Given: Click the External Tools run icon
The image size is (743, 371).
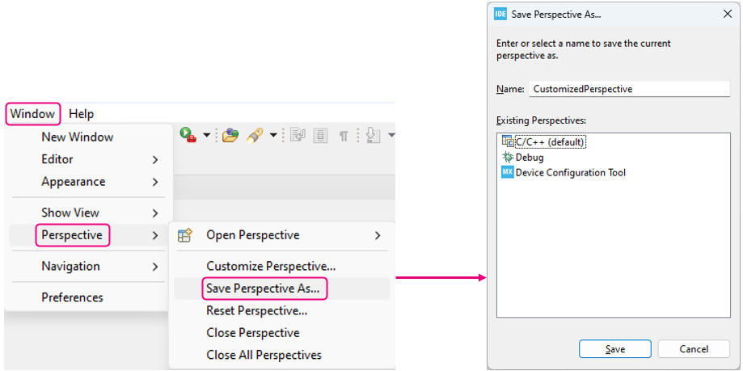Looking at the screenshot, I should (188, 136).
